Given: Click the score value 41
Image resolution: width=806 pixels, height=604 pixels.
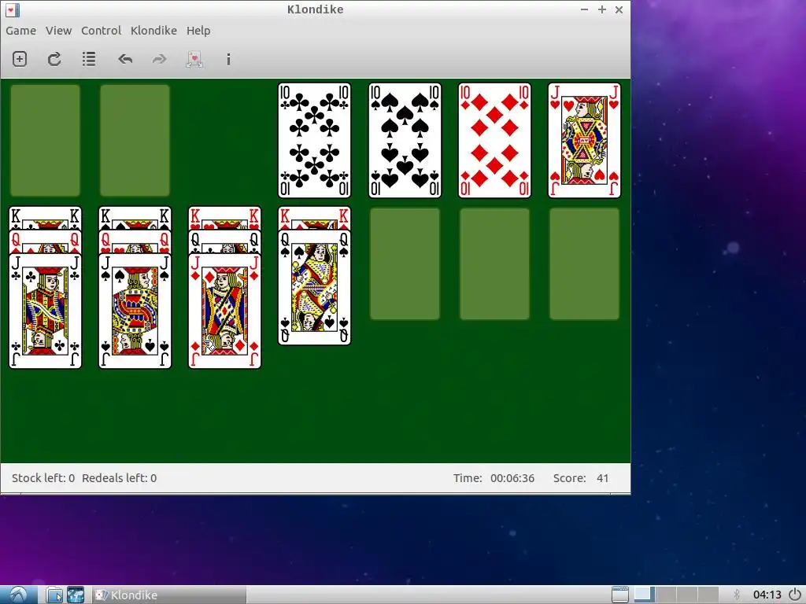Looking at the screenshot, I should click(602, 478).
